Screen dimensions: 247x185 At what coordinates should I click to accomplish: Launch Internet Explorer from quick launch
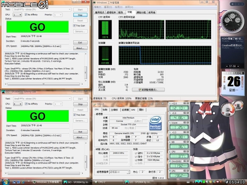(23, 182)
